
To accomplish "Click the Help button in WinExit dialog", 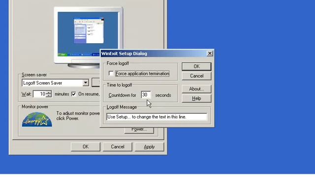I will point(196,98).
